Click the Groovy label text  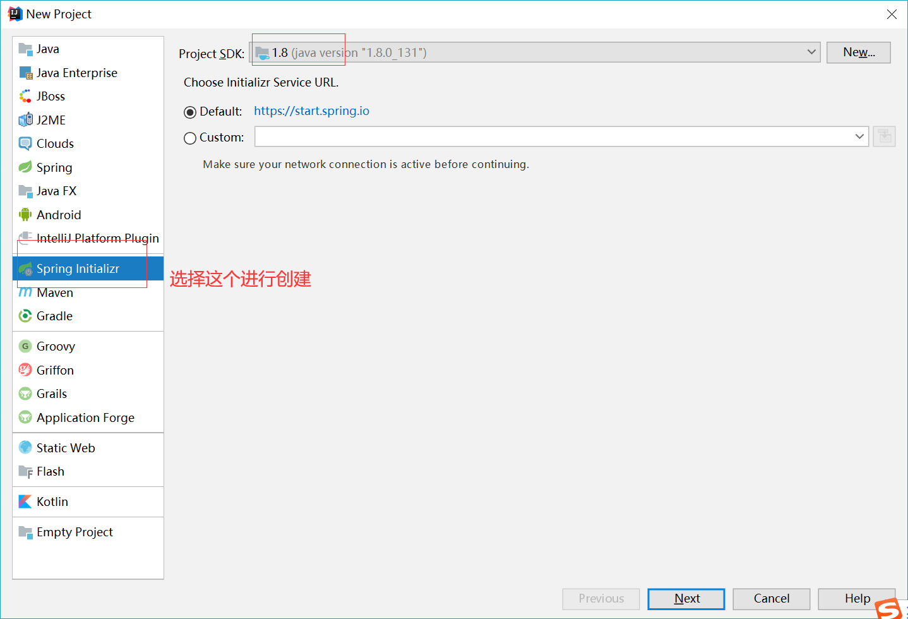click(56, 346)
